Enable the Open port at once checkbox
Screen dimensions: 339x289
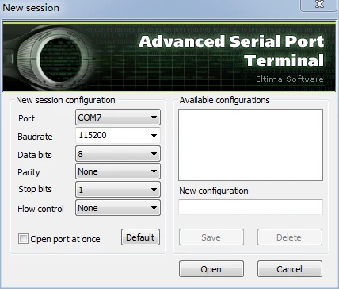tap(23, 239)
